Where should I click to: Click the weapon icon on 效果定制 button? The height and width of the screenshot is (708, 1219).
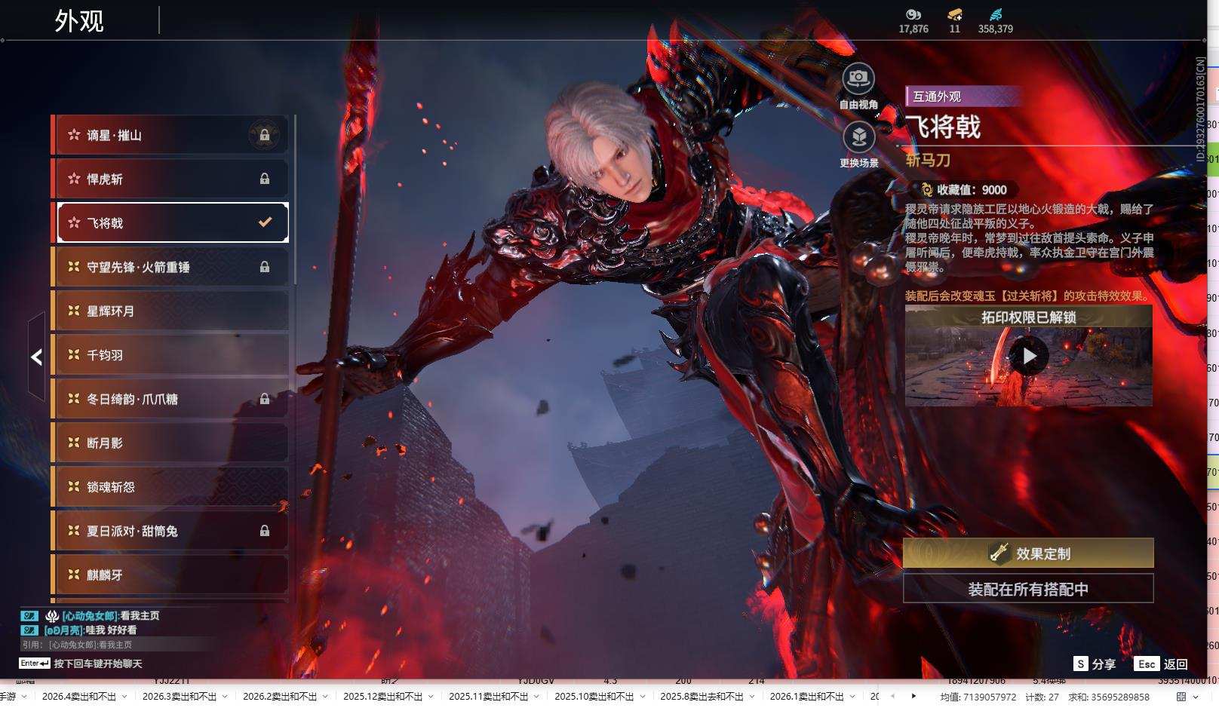pyautogui.click(x=999, y=553)
